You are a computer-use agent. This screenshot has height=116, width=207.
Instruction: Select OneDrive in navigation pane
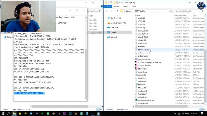tap(114, 28)
